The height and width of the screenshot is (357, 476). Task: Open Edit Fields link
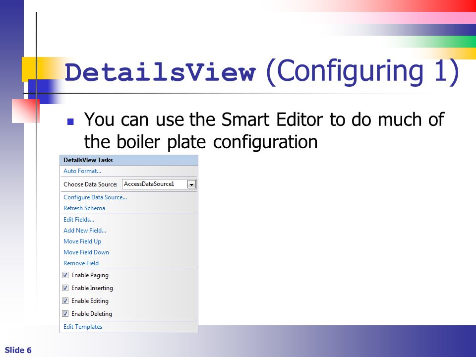[x=79, y=220]
